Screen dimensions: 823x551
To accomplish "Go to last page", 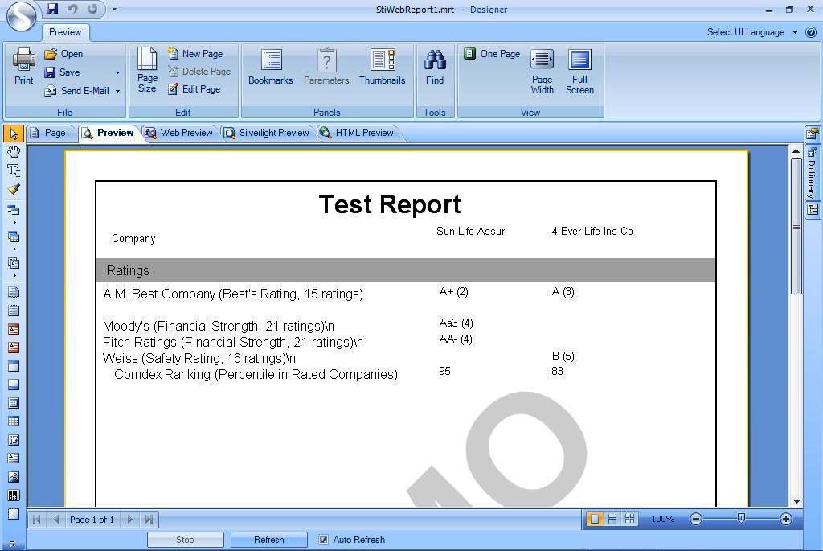I will (149, 520).
